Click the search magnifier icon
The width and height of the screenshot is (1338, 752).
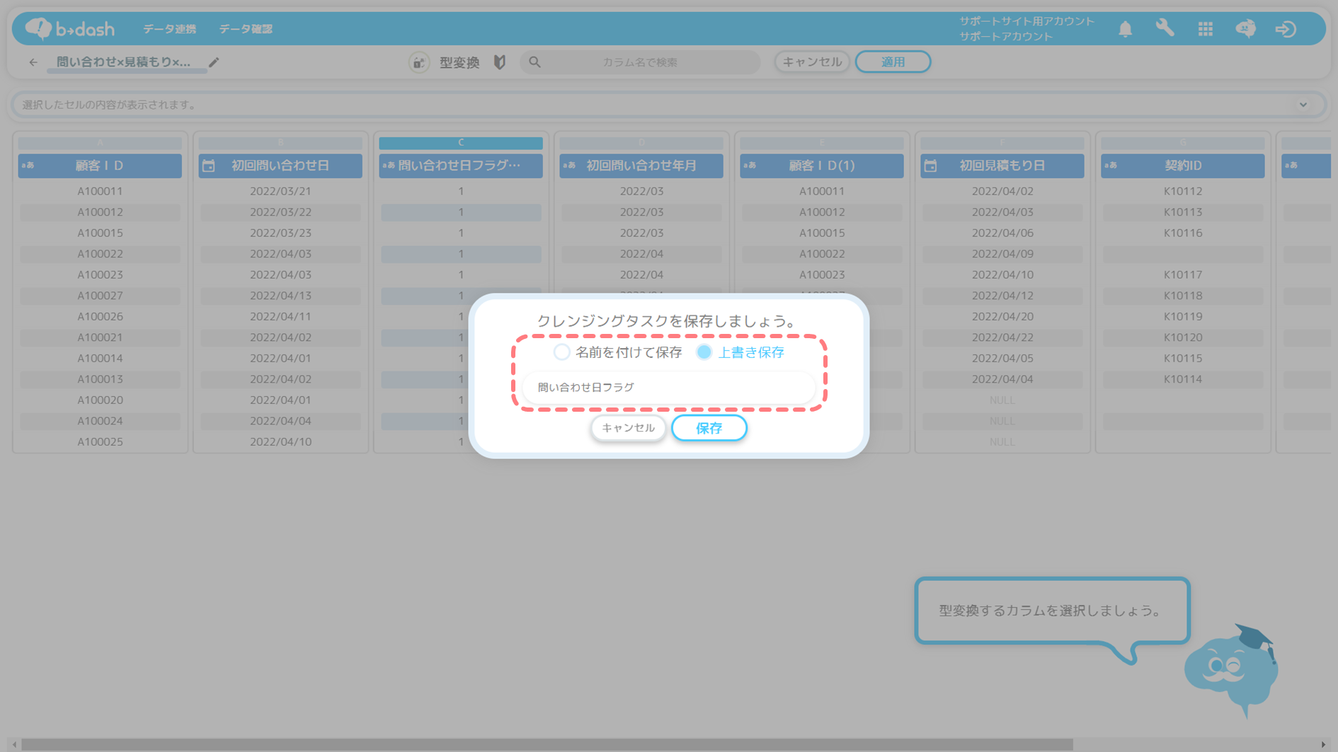534,62
